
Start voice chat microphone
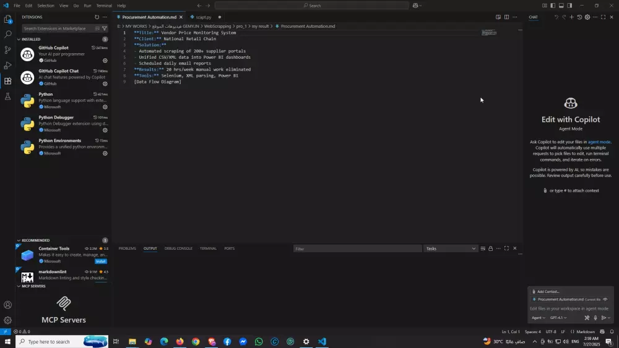(595, 318)
